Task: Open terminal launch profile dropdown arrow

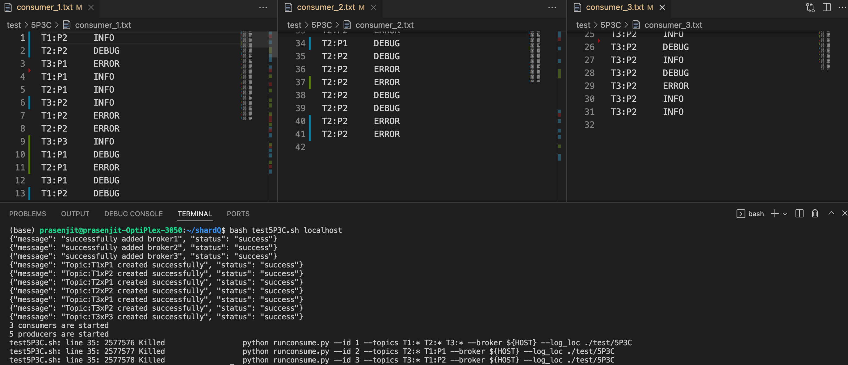Action: (785, 214)
